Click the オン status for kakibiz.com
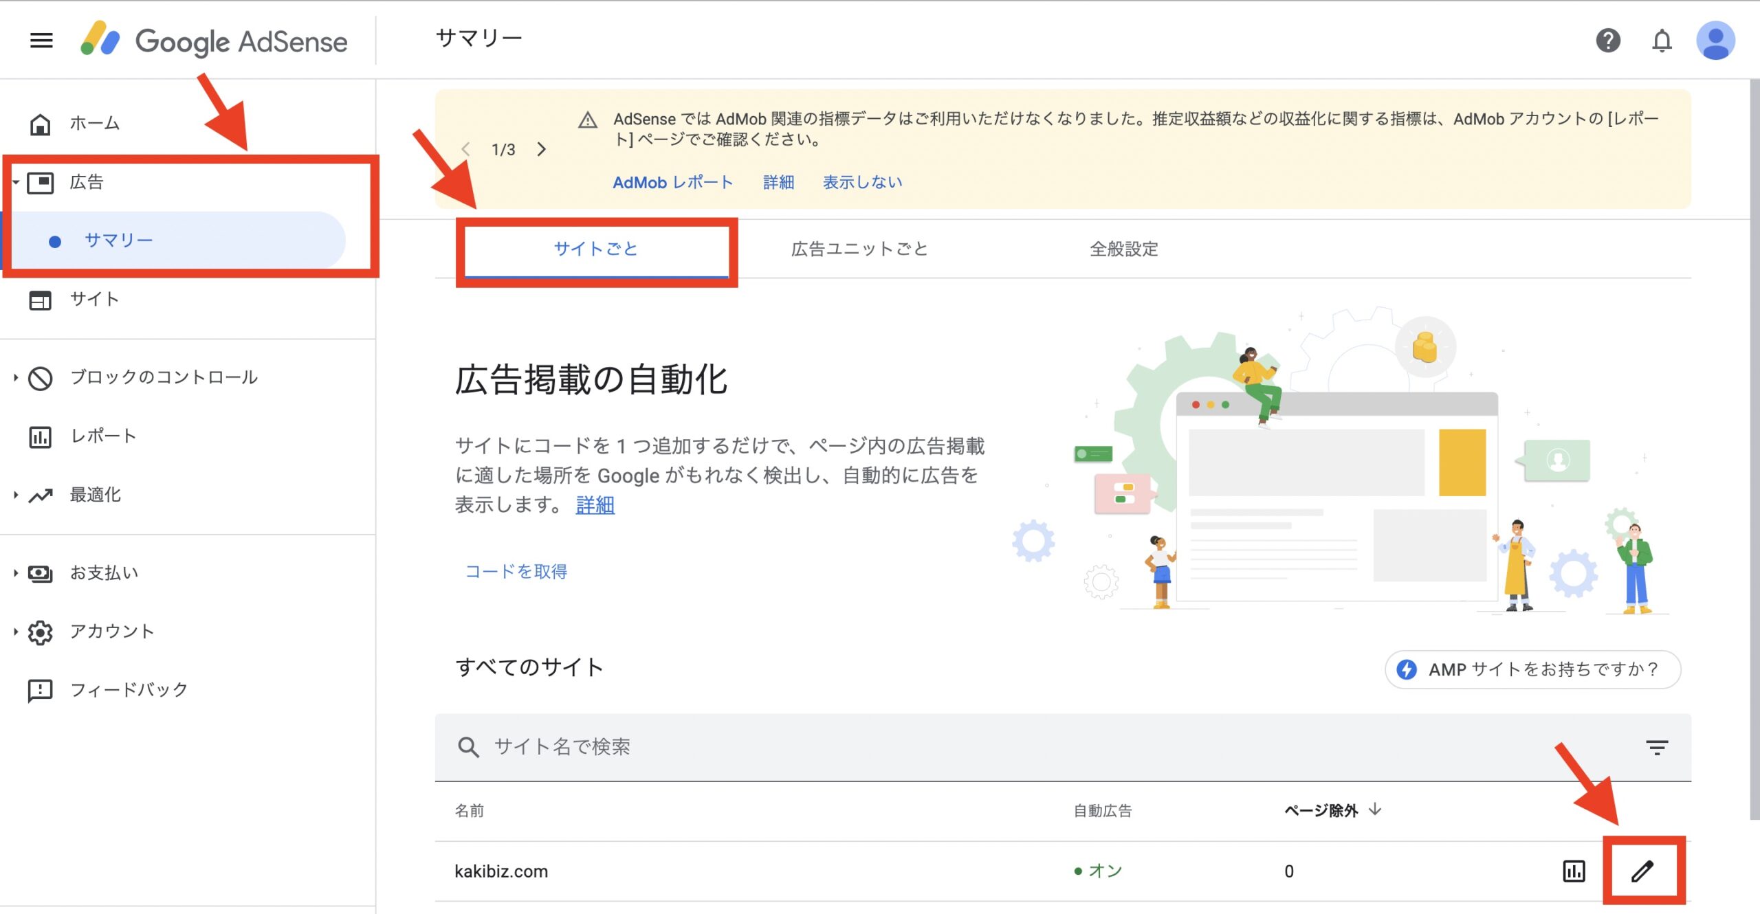This screenshot has height=914, width=1760. [1098, 871]
